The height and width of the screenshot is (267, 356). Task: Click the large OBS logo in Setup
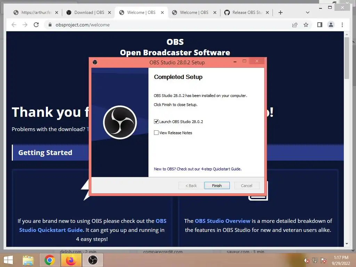120,122
